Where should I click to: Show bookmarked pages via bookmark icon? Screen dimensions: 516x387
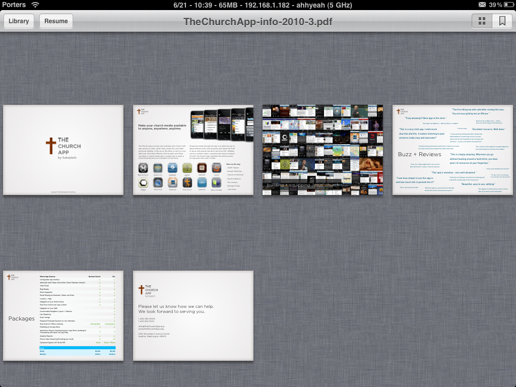click(x=502, y=21)
